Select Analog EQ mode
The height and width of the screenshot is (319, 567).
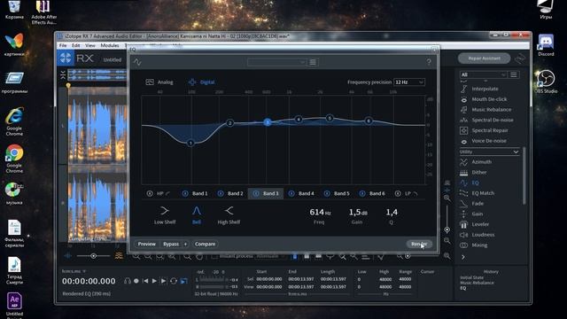159,82
